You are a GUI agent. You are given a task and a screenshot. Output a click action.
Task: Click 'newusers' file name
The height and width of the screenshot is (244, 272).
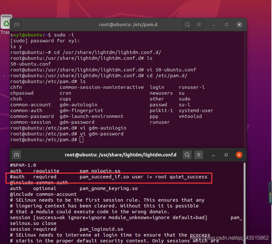(x=161, y=93)
